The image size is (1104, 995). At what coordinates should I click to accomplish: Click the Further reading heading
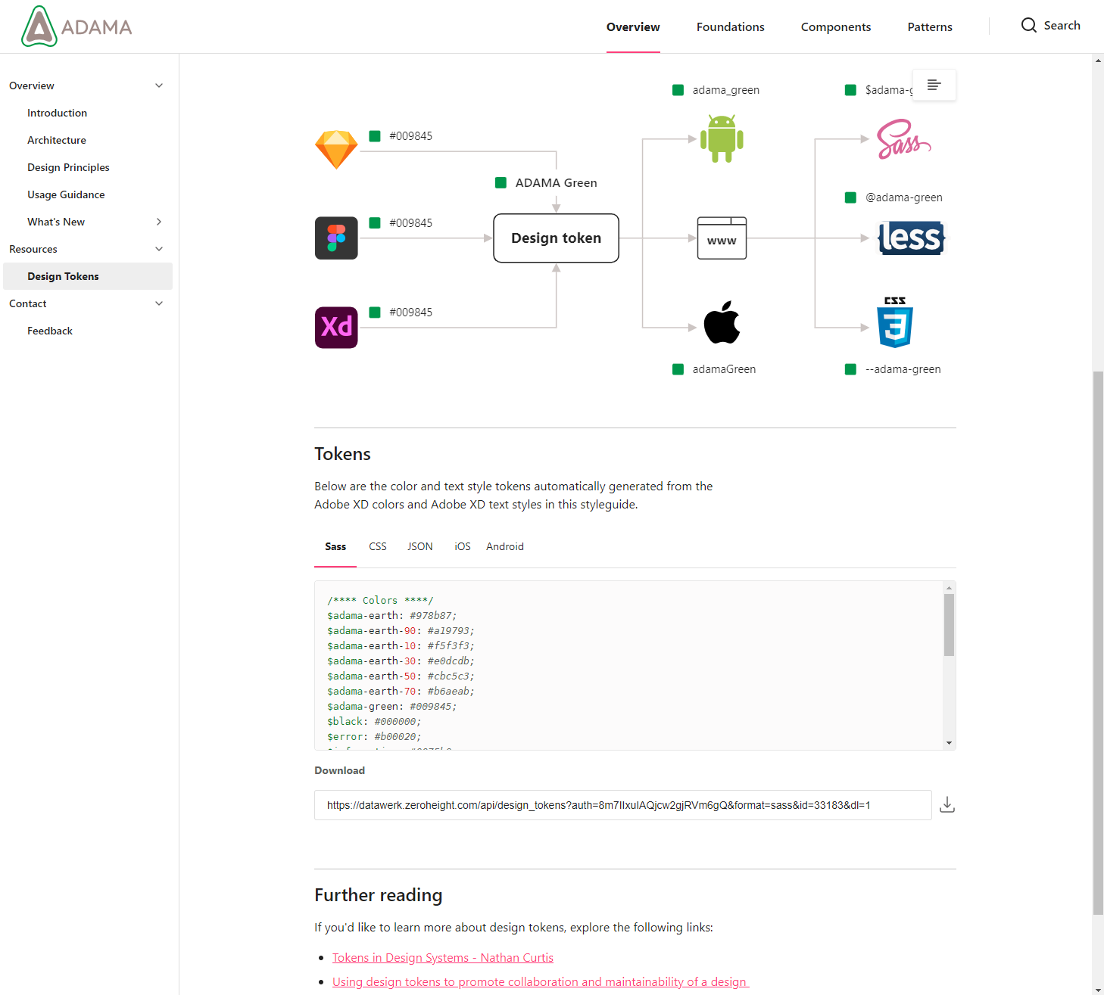(379, 895)
